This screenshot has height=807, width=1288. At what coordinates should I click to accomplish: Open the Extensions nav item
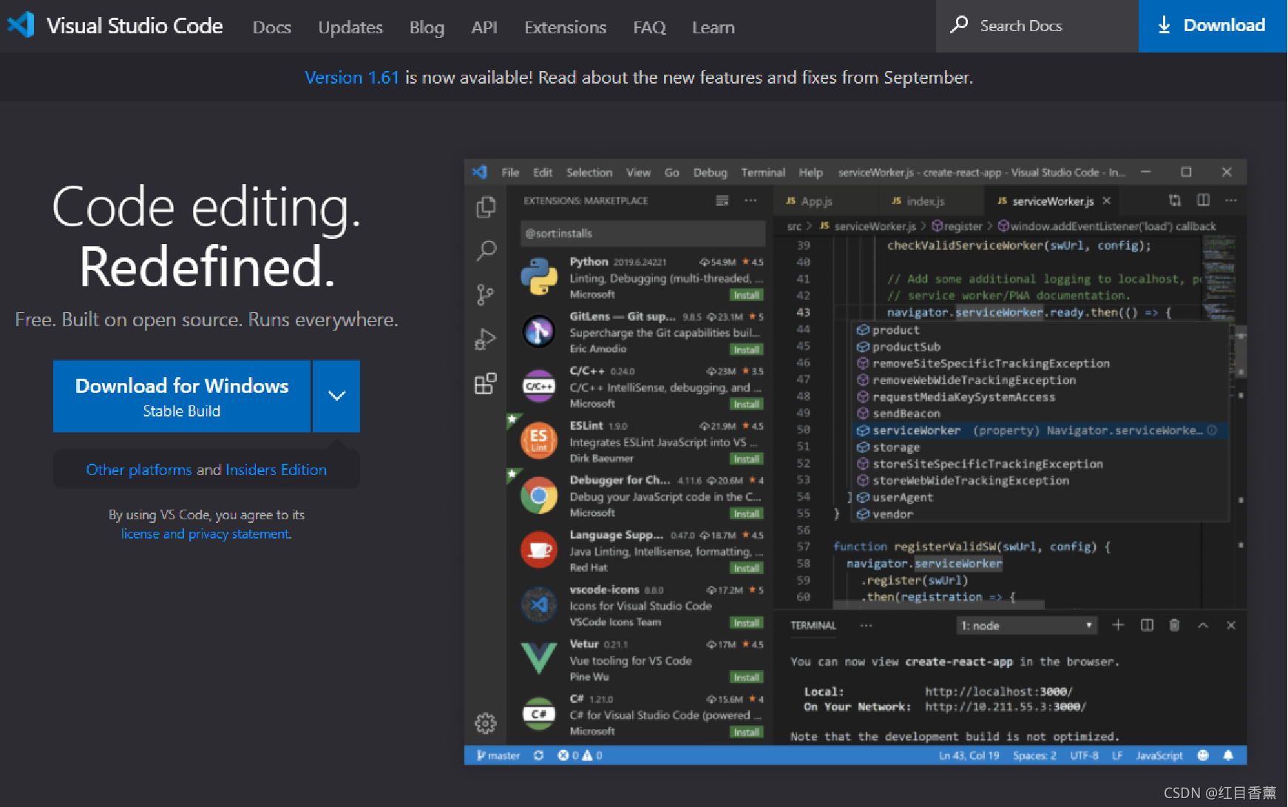[x=565, y=27]
